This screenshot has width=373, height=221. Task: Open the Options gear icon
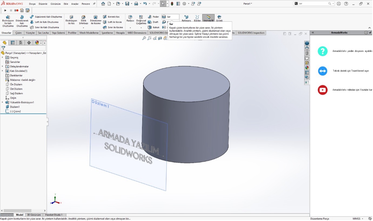(x=184, y=4)
